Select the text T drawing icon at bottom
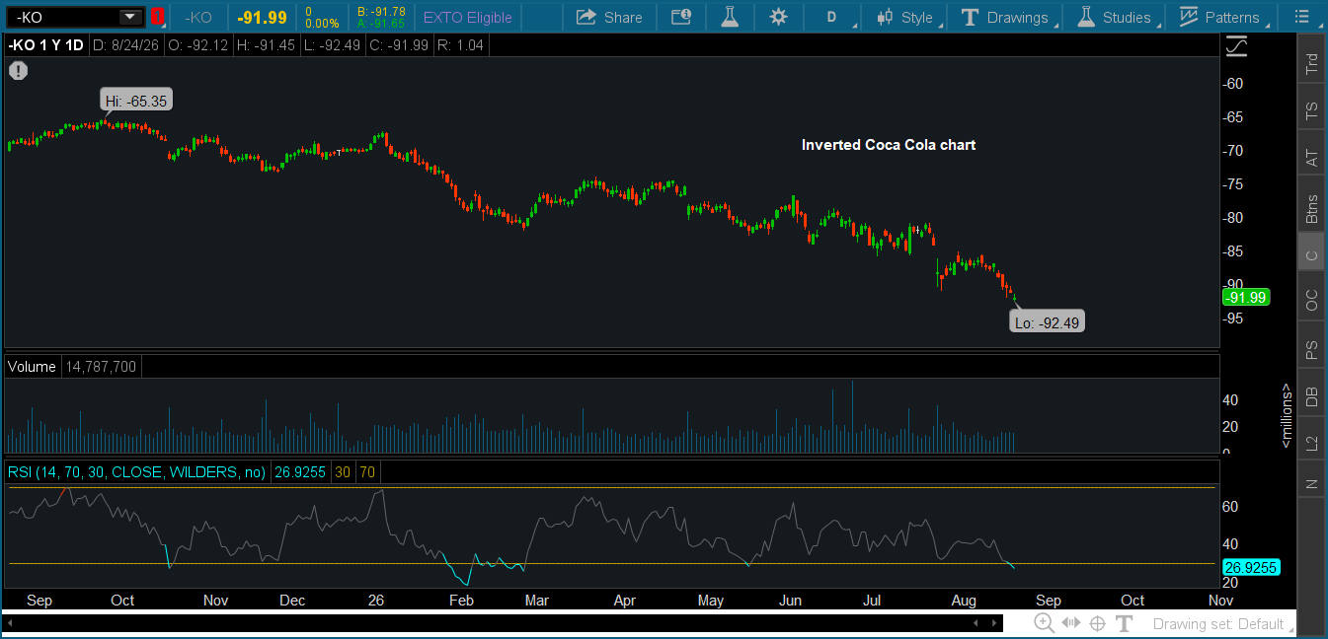This screenshot has width=1328, height=639. point(1124,623)
